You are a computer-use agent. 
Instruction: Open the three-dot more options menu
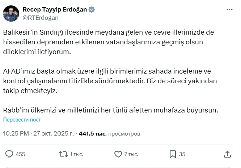229,9
